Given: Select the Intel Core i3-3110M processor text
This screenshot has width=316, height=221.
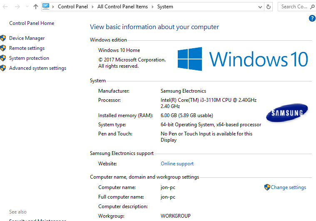Looking at the screenshot, I should [209, 103].
